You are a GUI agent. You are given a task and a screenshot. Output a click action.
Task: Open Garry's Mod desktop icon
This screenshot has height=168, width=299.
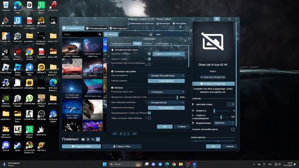[18, 21]
